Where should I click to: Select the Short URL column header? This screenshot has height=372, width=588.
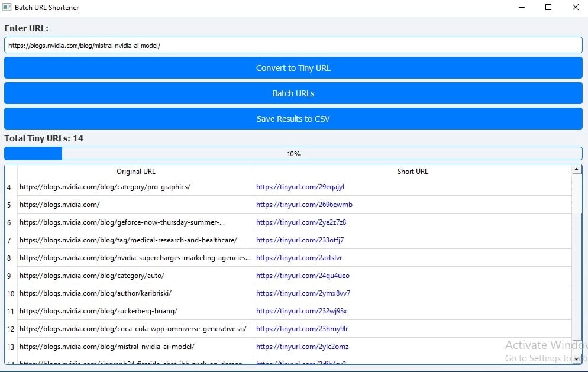pos(412,172)
